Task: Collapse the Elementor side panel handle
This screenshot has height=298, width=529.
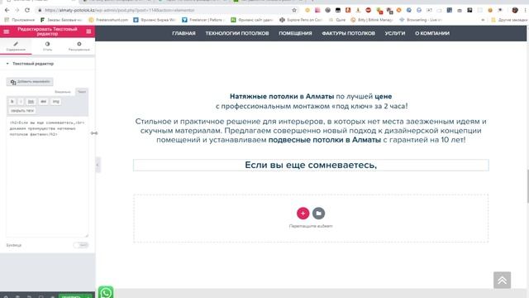Action: 98,165
